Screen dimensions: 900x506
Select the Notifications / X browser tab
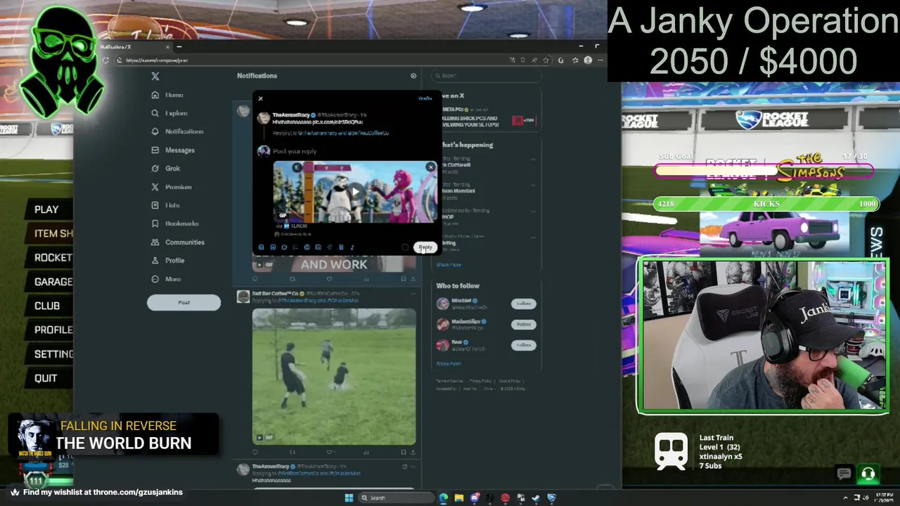pos(134,47)
